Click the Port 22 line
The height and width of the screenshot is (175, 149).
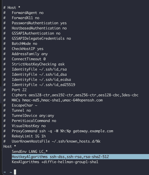19,90
